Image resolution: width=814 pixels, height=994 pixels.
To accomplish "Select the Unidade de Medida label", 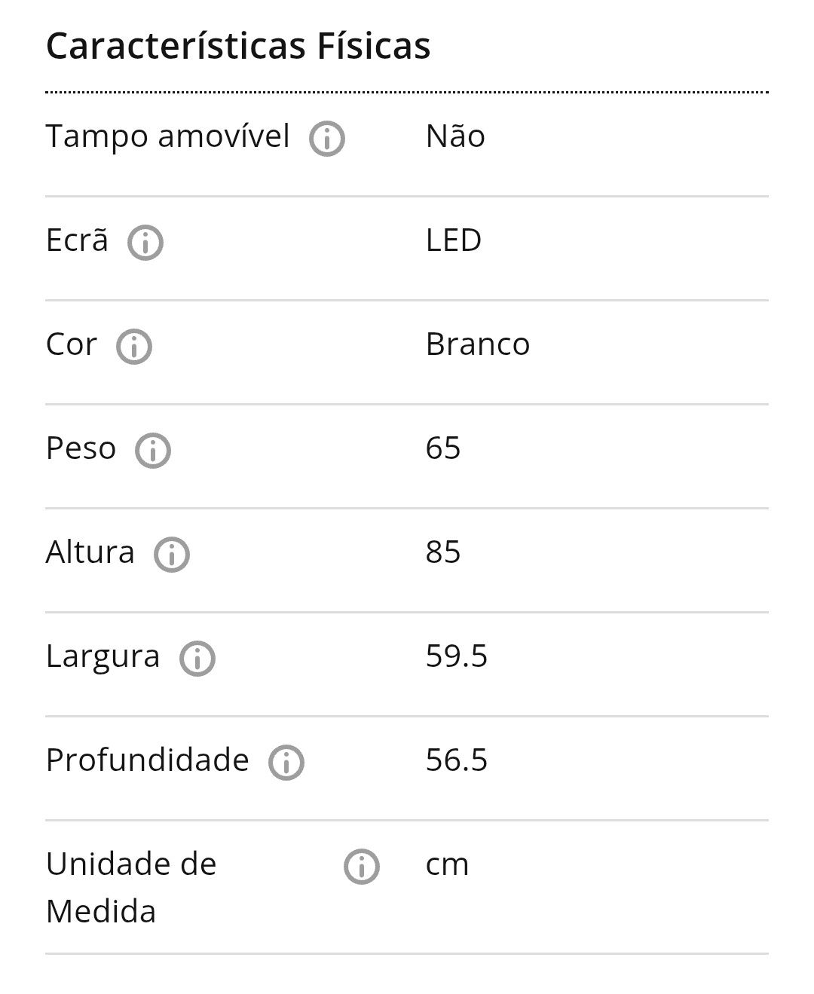I will (x=131, y=887).
